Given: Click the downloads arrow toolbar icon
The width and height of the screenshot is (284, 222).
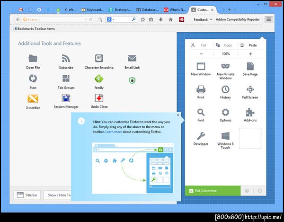Looking at the screenshot, I should (160, 19).
